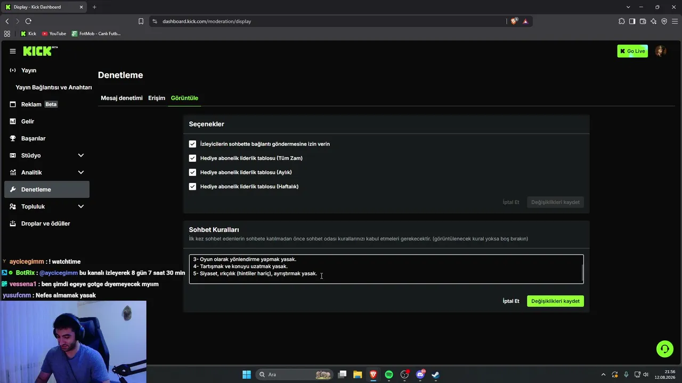The image size is (682, 383).
Task: Open the profile avatar menu
Action: pyautogui.click(x=661, y=51)
